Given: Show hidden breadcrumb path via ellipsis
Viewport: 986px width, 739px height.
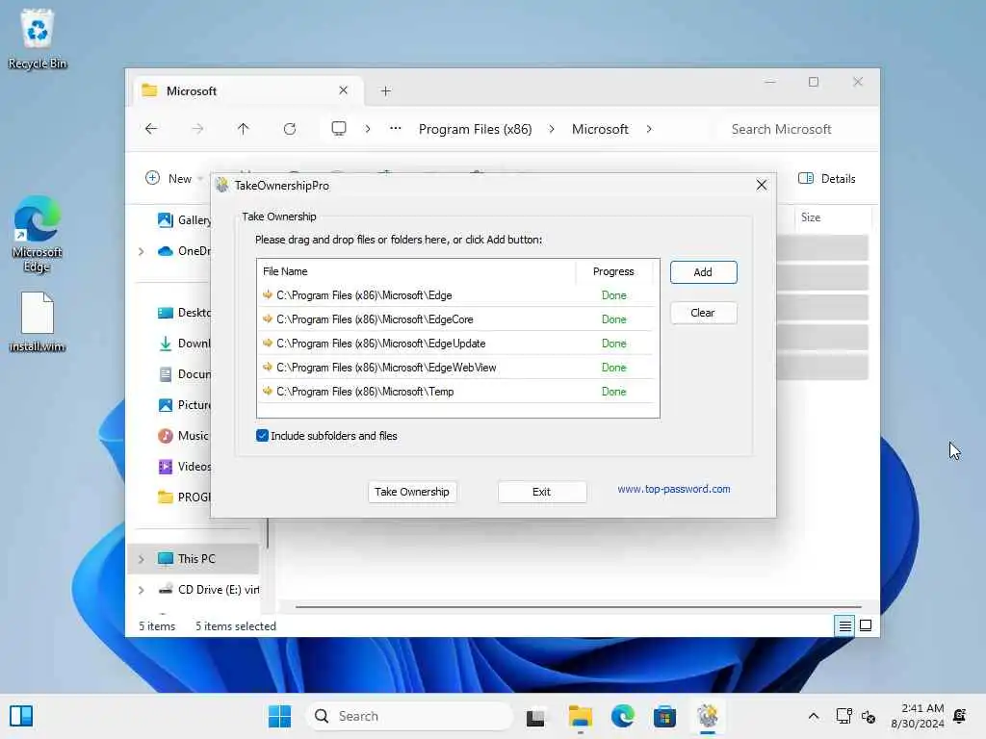Looking at the screenshot, I should coord(395,129).
